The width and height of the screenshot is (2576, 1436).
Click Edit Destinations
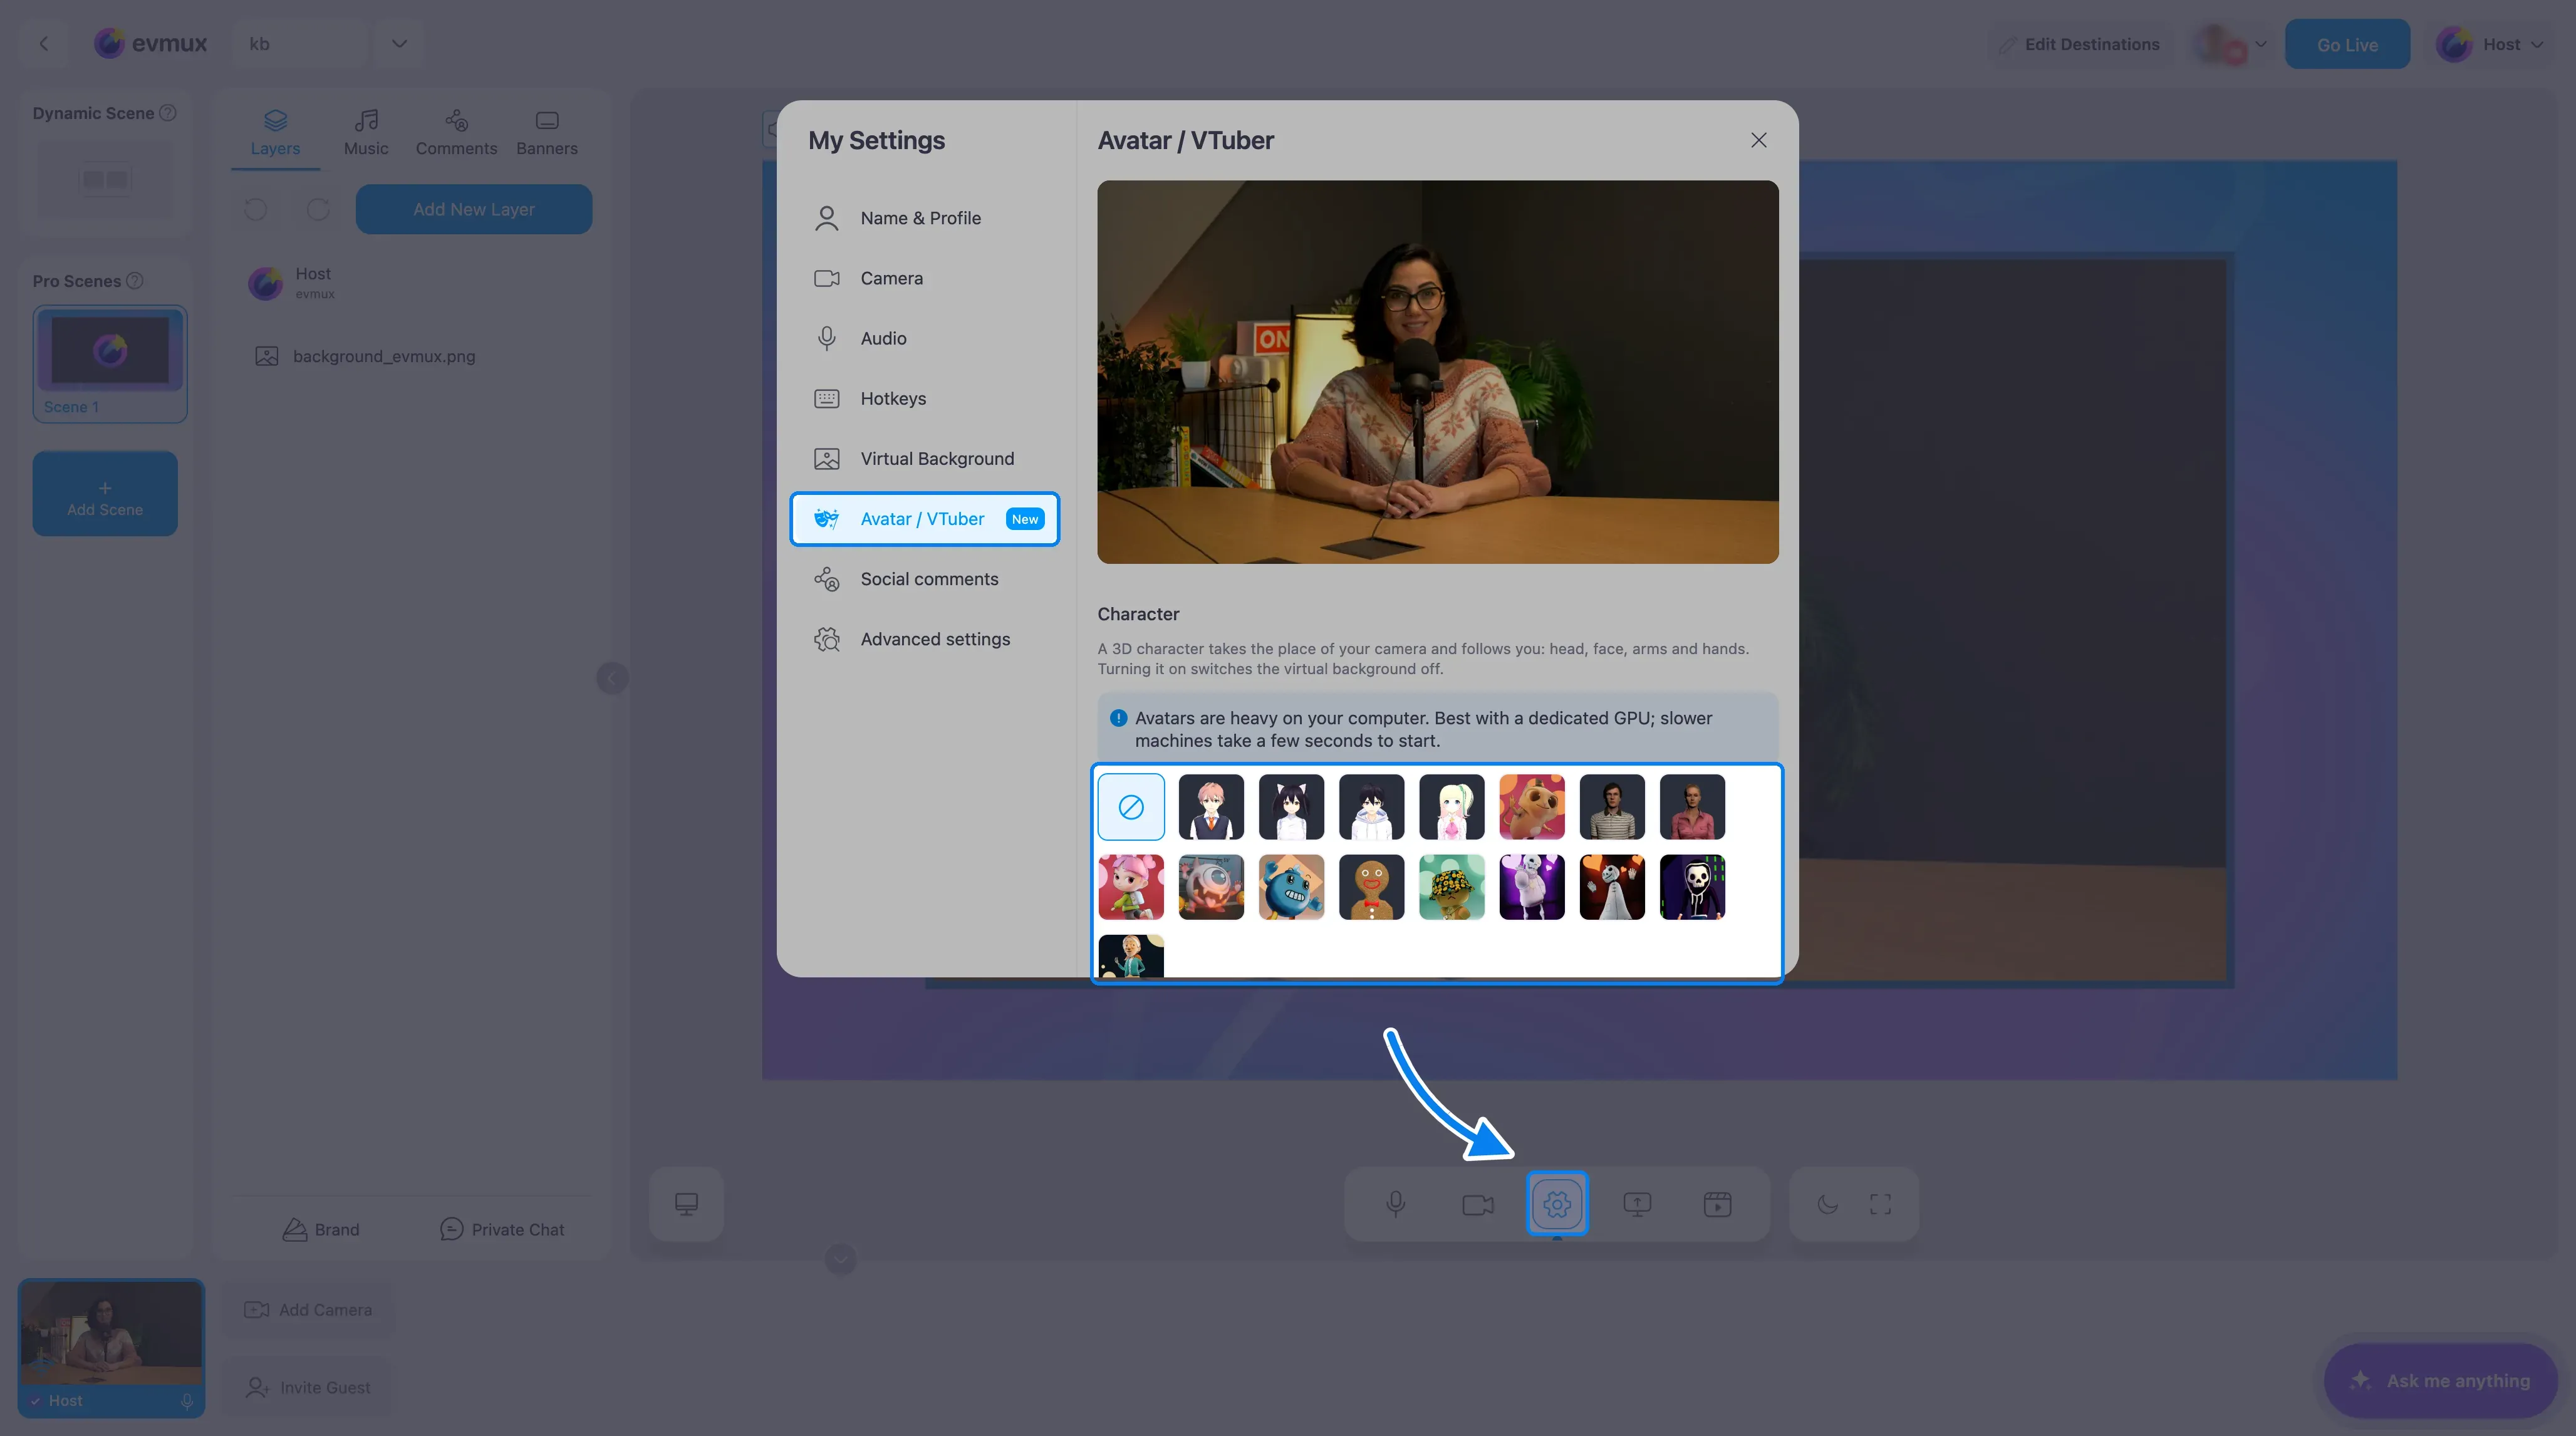tap(2080, 44)
